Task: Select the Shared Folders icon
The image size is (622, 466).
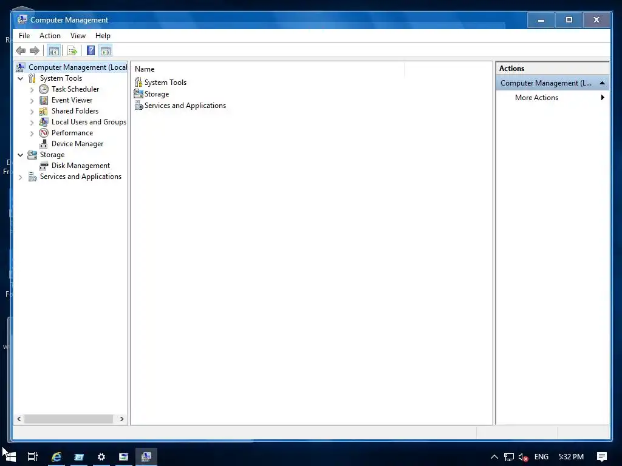Action: pyautogui.click(x=43, y=112)
